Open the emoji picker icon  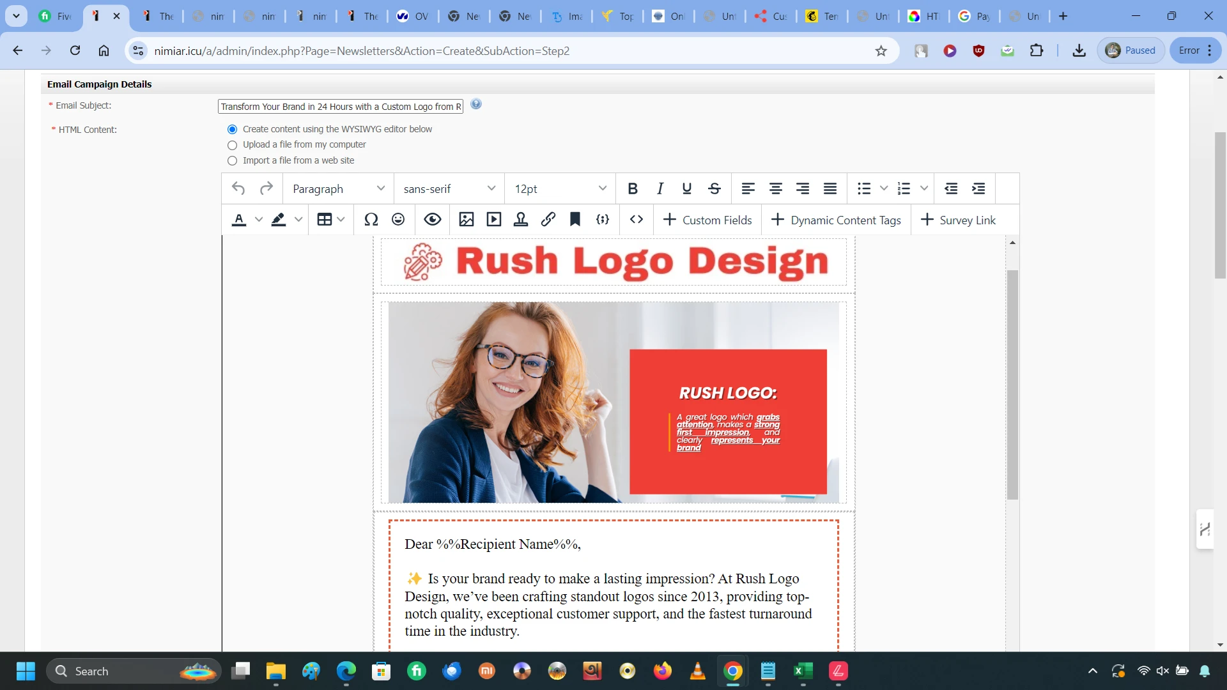click(398, 220)
